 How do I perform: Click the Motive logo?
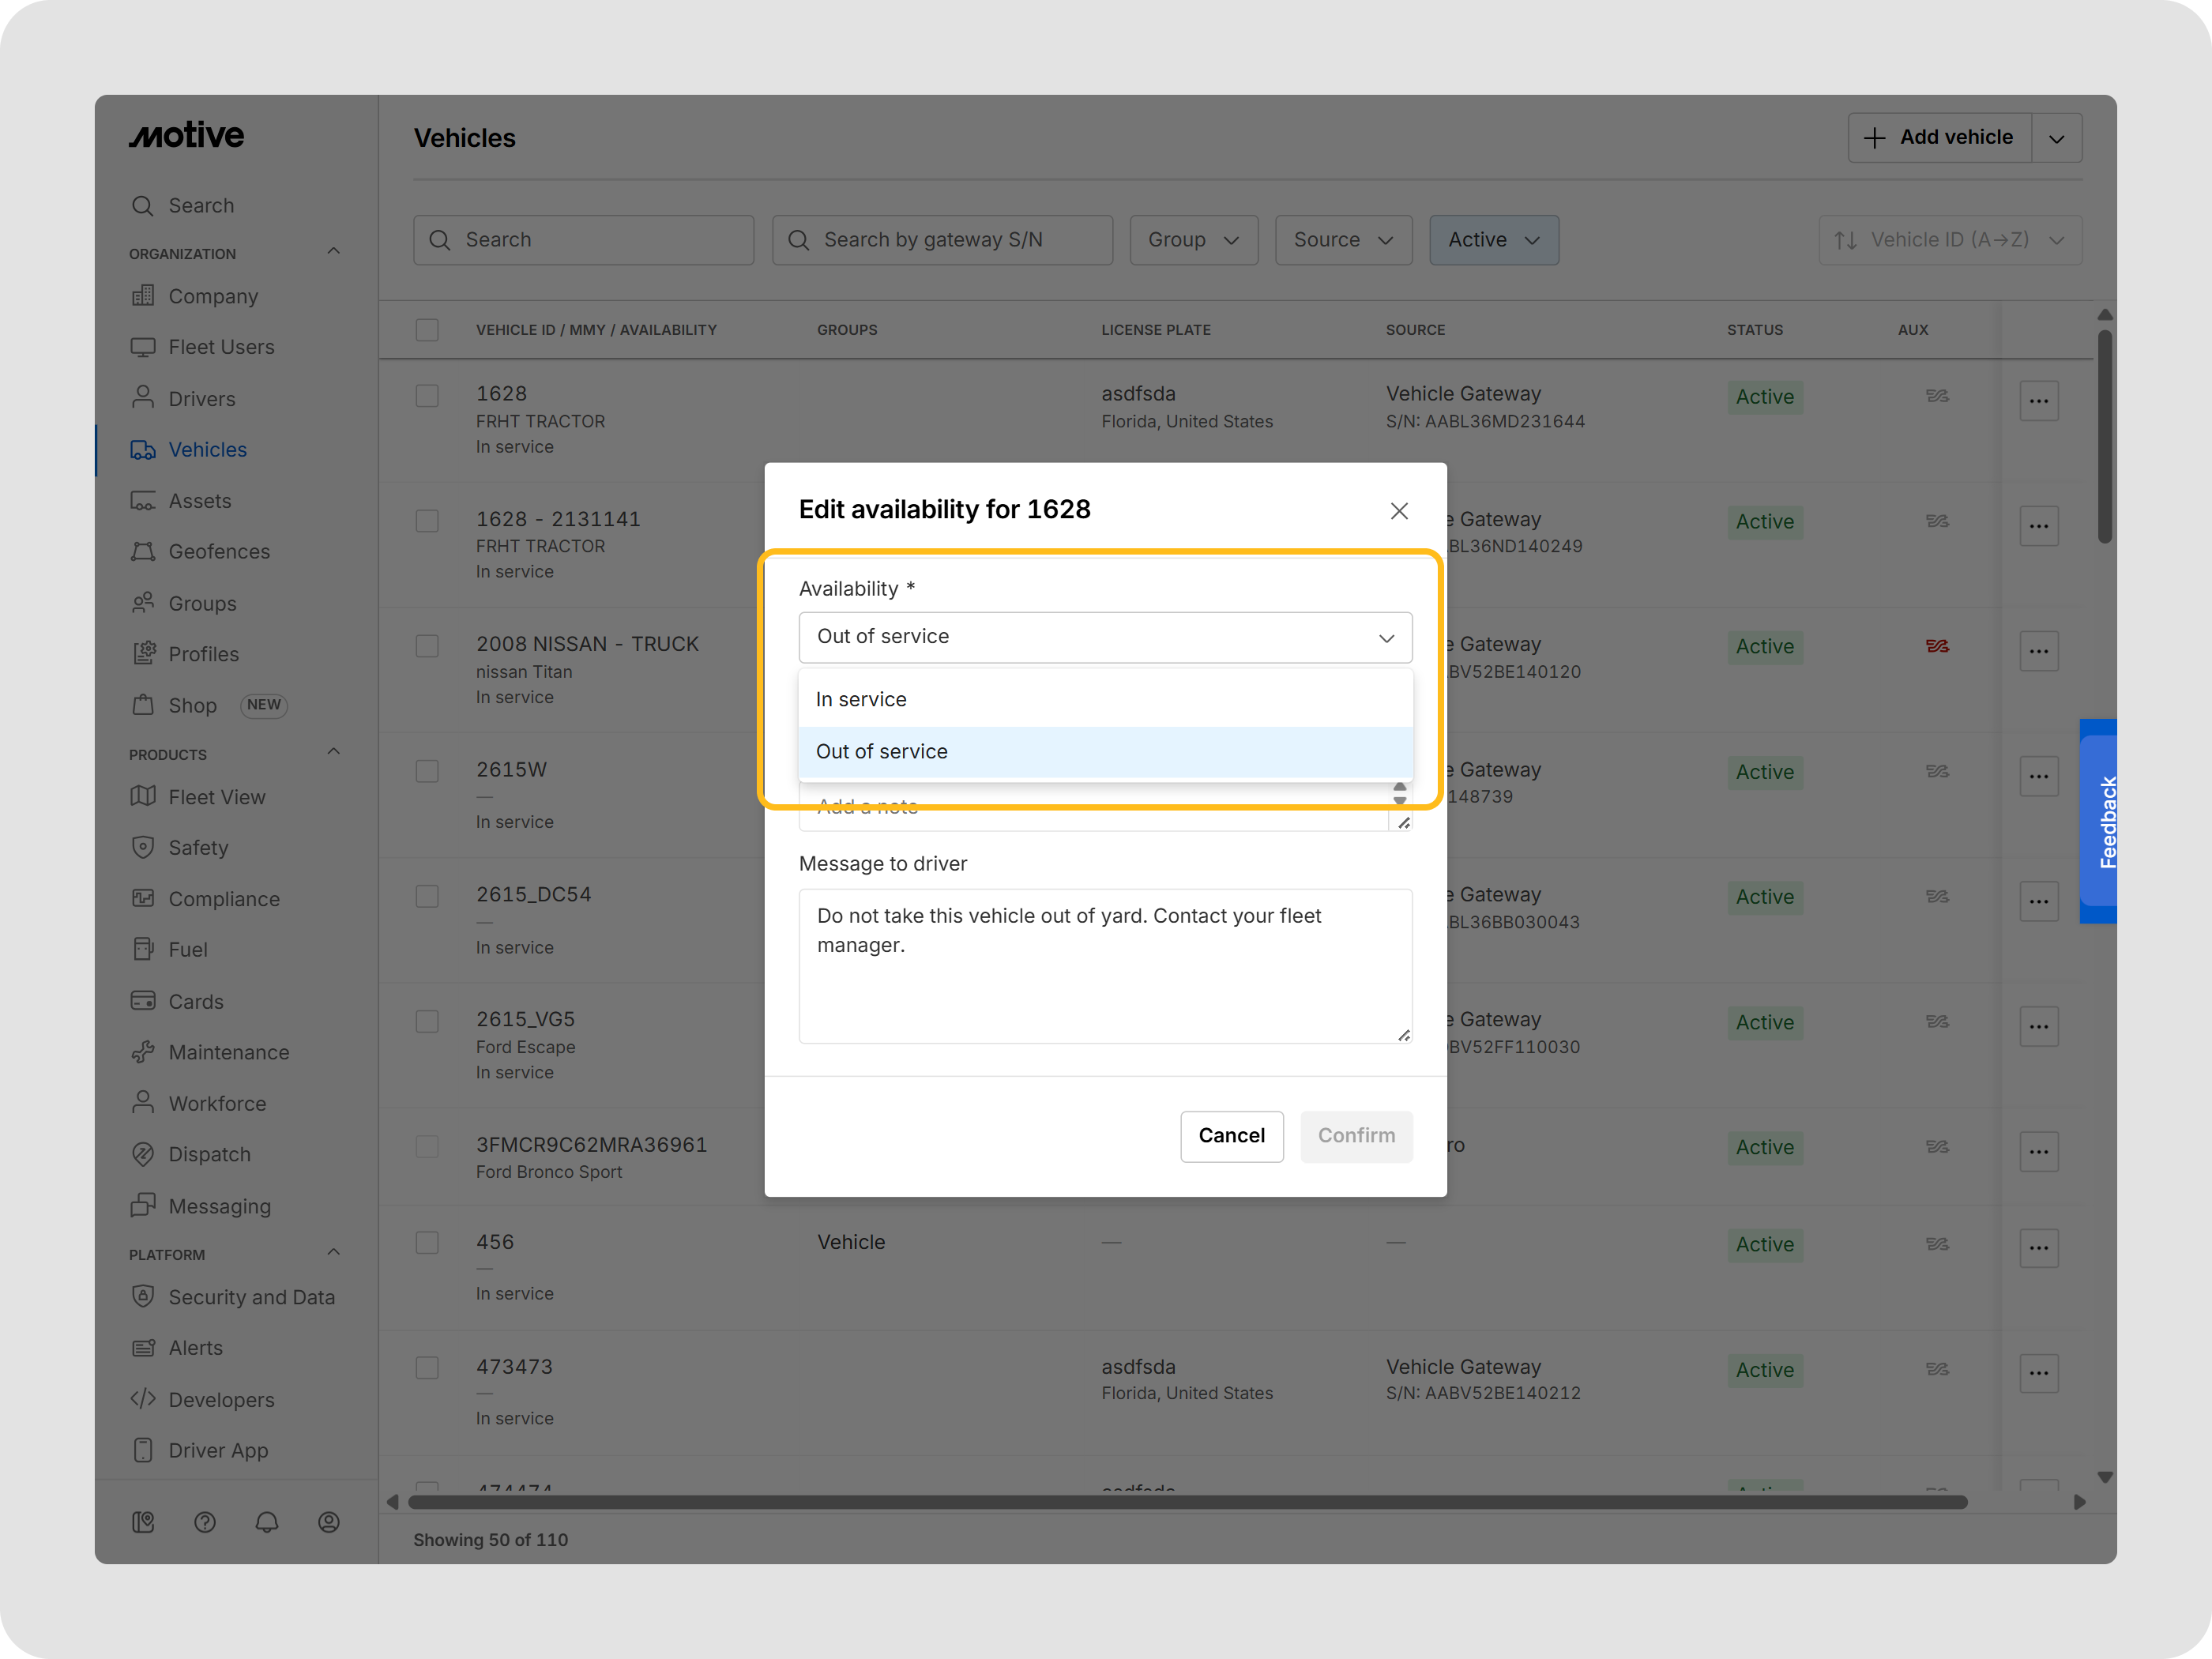click(x=187, y=136)
